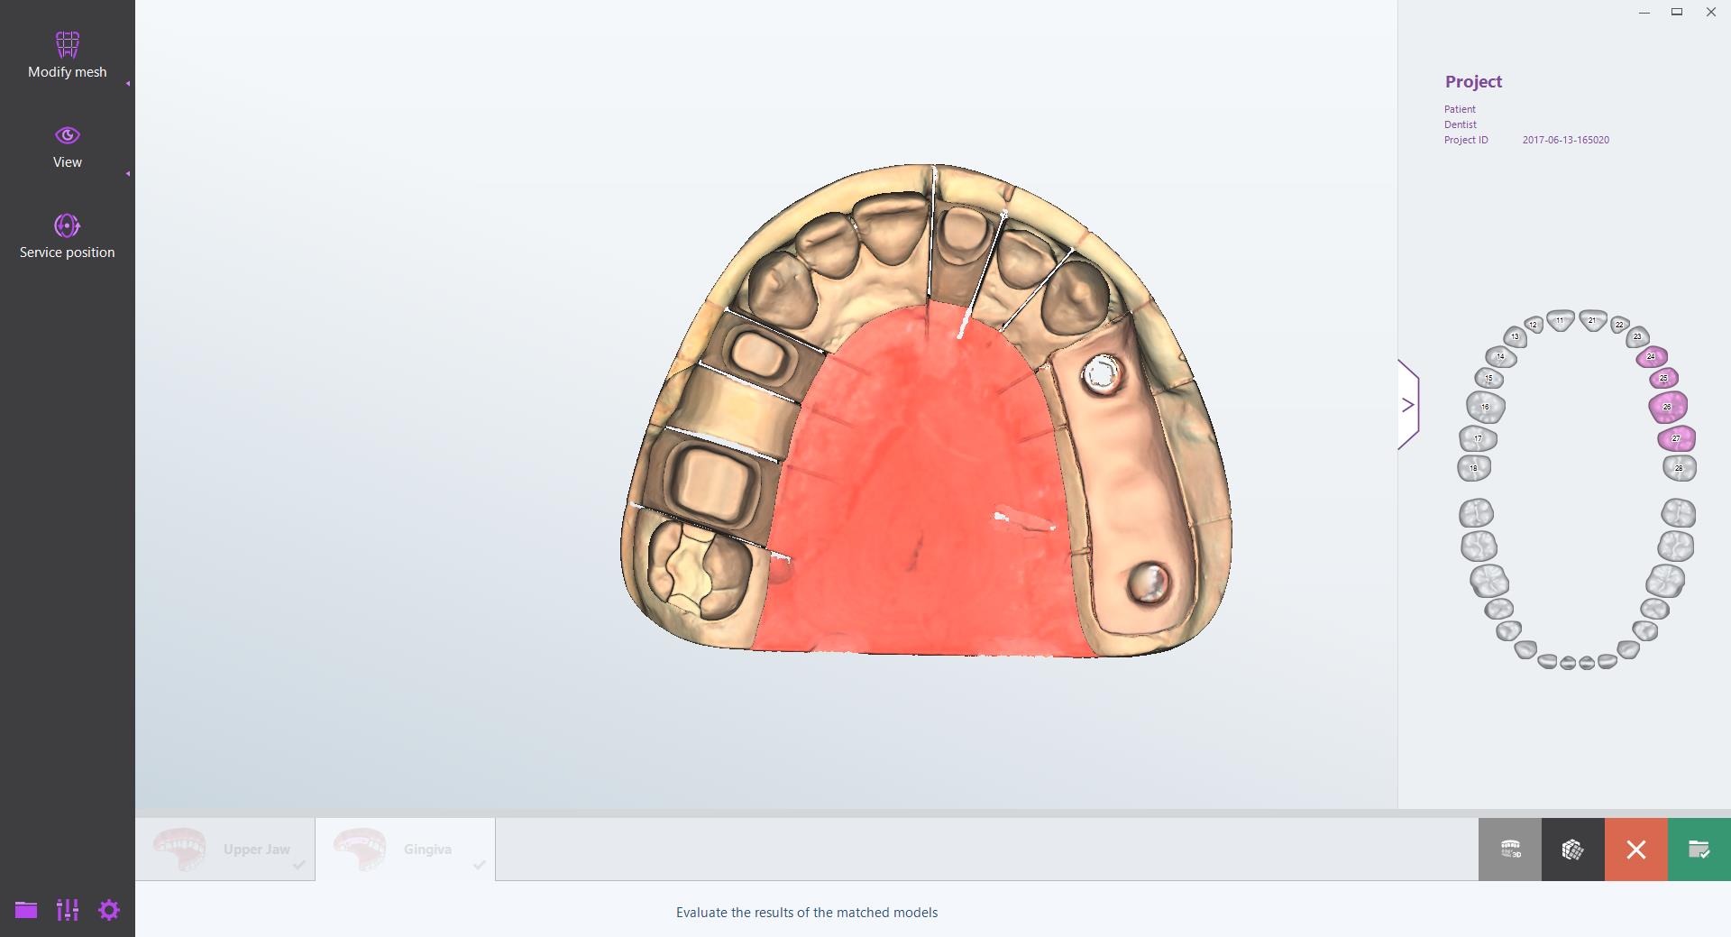Deselect the pink tooth 27
This screenshot has width=1731, height=937.
1674,436
